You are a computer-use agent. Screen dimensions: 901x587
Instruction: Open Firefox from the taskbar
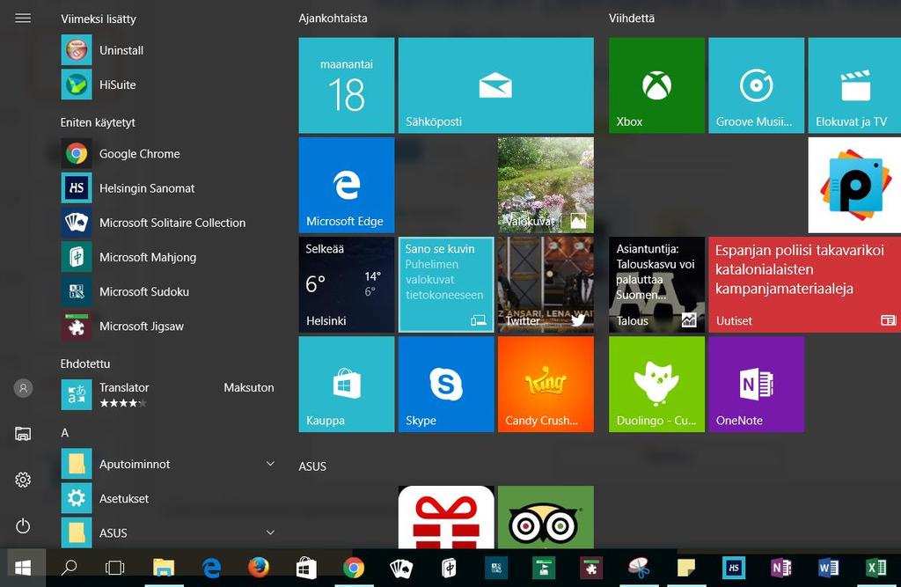click(x=259, y=568)
